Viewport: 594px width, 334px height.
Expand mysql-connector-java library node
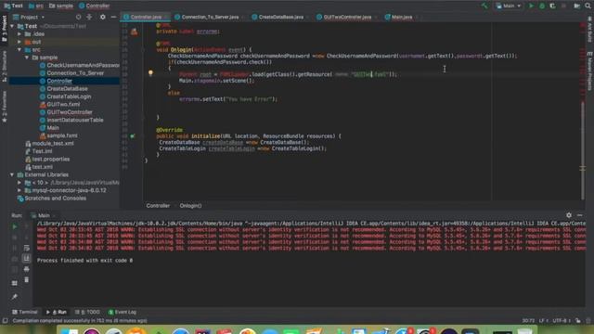(x=19, y=190)
